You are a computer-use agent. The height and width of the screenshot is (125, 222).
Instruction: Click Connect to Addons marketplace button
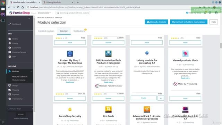(x=189, y=22)
